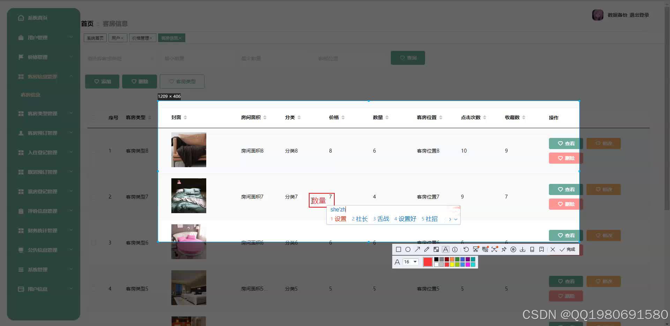The width and height of the screenshot is (670, 326).
Task: Click the 最小数量 search input field
Action: click(x=195, y=58)
